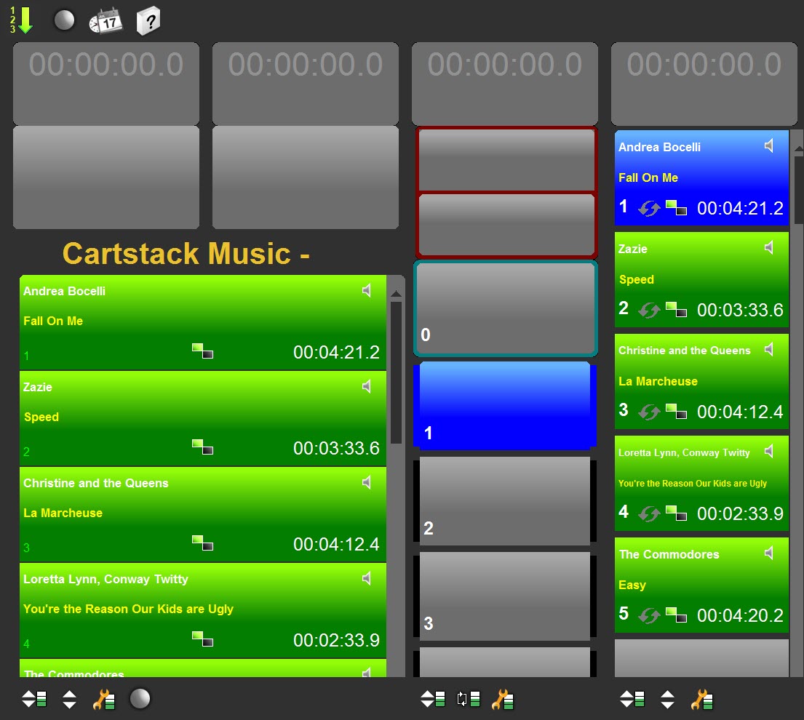Toggle speaker icon on Zazie in left list
The height and width of the screenshot is (720, 804).
click(367, 387)
